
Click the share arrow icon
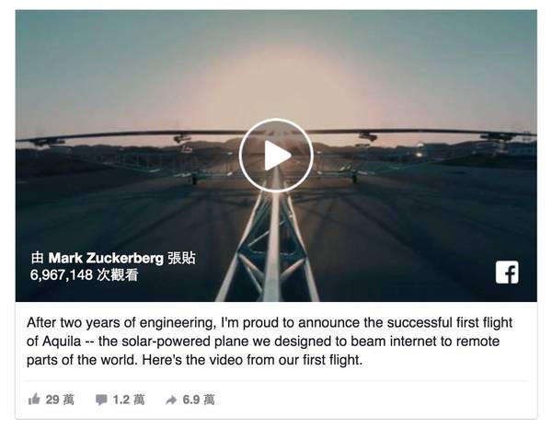(171, 400)
